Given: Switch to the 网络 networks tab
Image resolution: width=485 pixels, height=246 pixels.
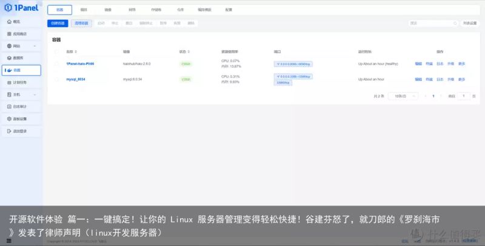Looking at the screenshot, I should (132, 10).
